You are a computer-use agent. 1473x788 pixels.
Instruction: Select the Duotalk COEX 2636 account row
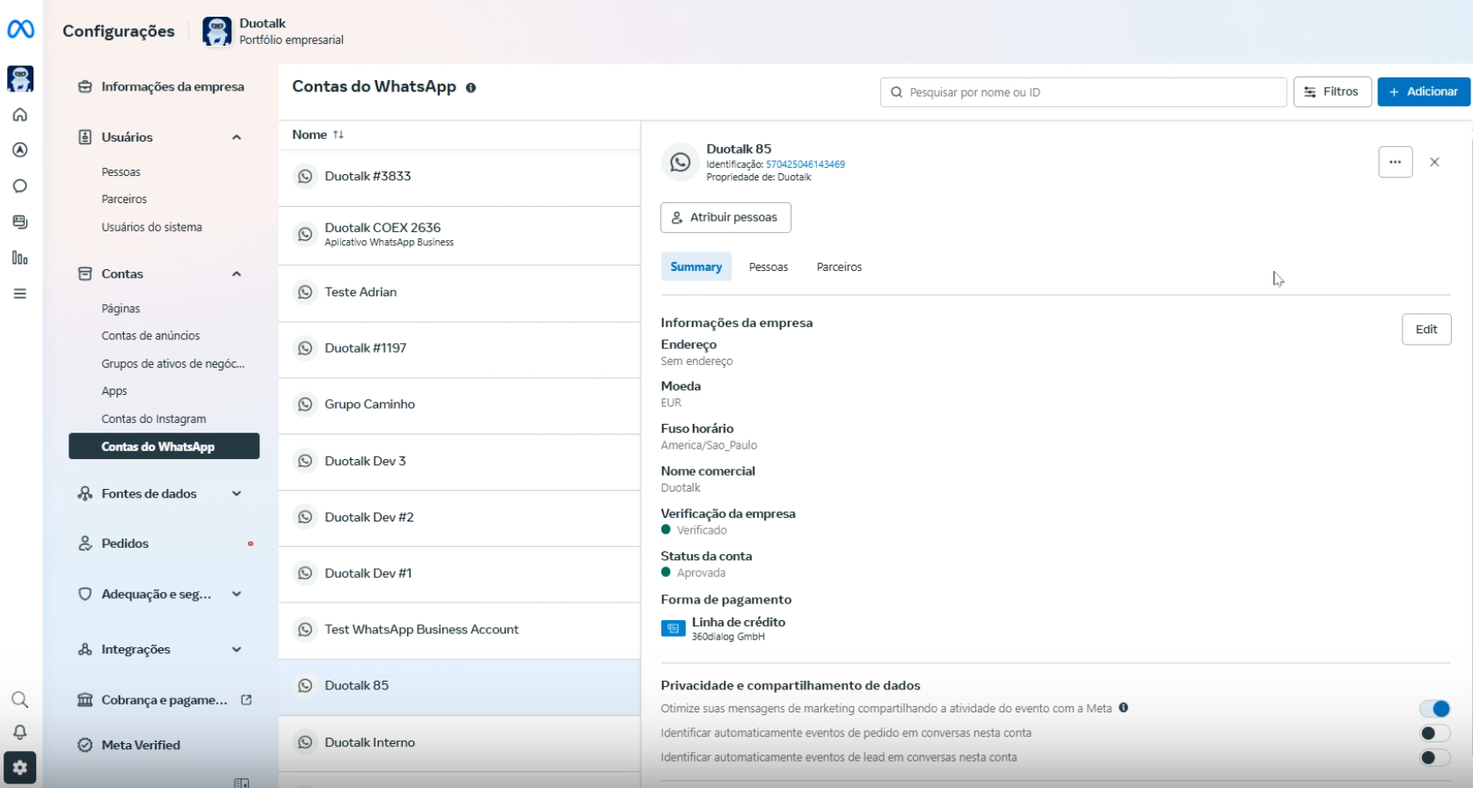click(459, 235)
